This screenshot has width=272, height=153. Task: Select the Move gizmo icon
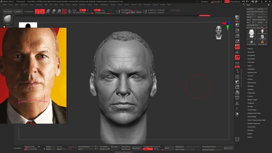point(48,11)
